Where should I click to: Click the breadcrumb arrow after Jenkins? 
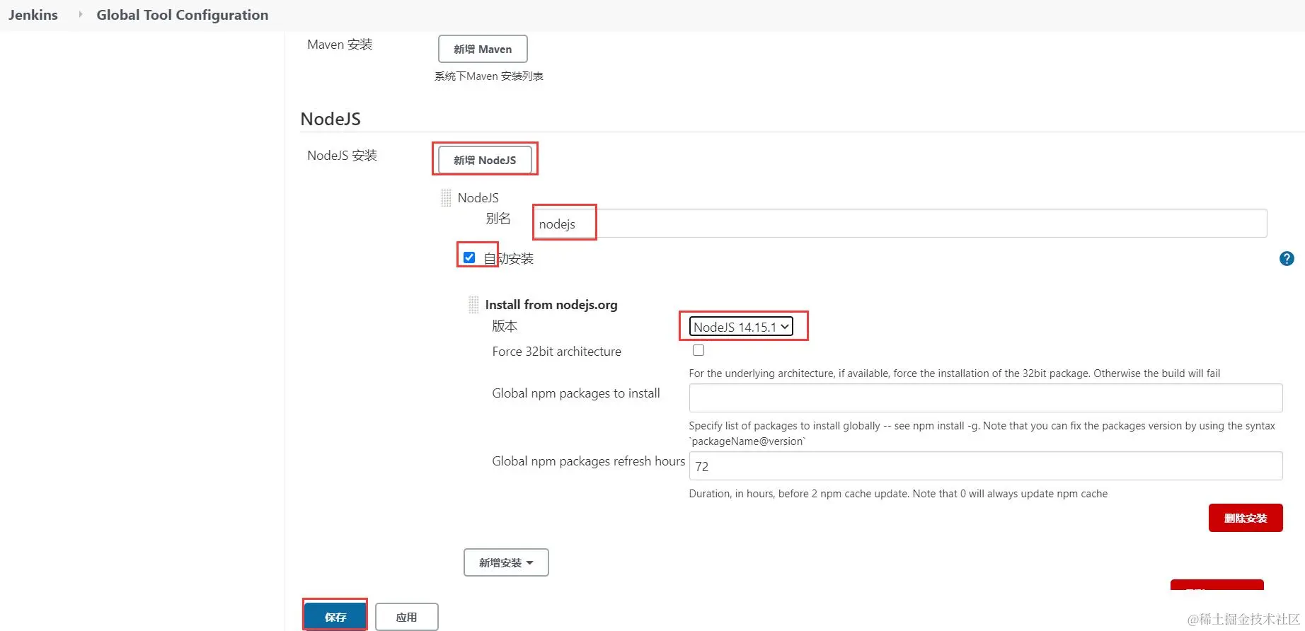click(x=80, y=14)
